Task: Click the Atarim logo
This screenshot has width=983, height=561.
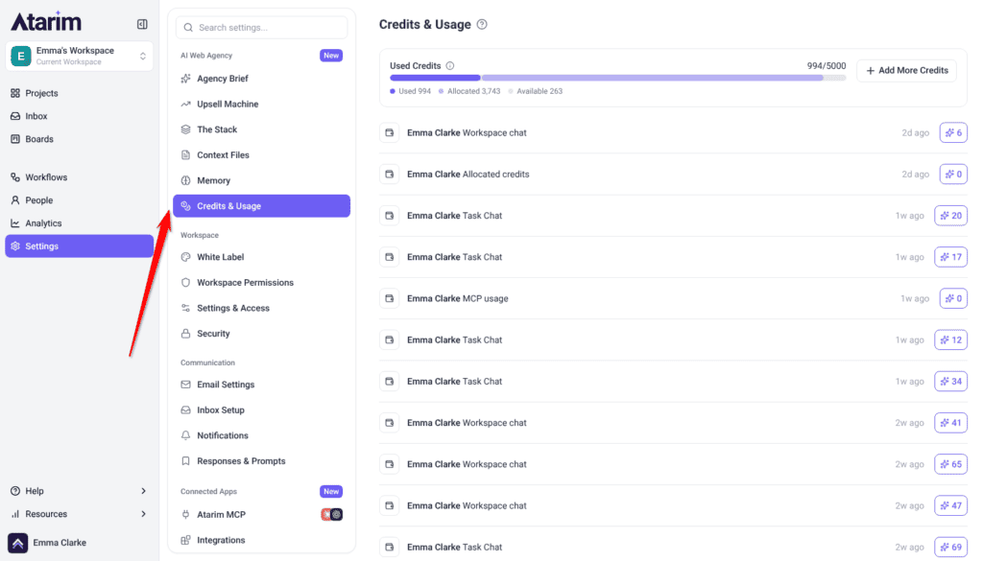Action: click(x=46, y=22)
